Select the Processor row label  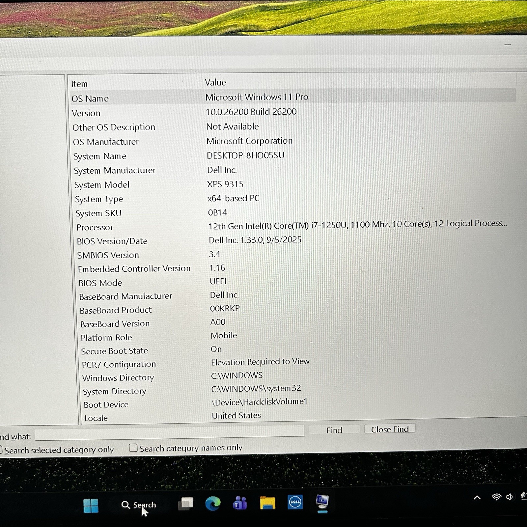click(x=95, y=227)
